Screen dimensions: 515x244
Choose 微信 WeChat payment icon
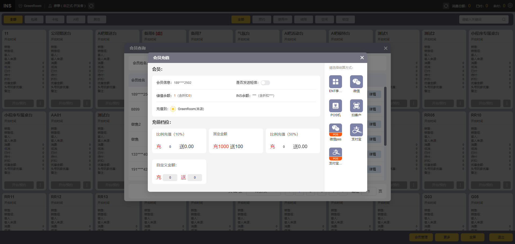(x=356, y=82)
